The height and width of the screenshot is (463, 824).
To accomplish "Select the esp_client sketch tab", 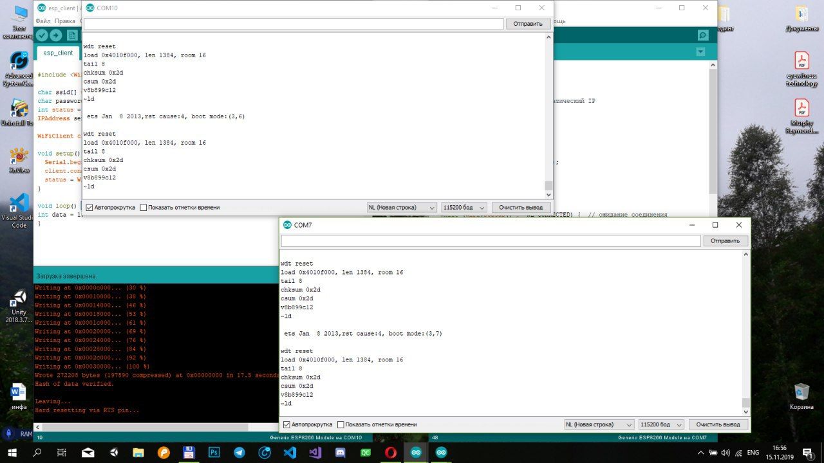I will (58, 53).
